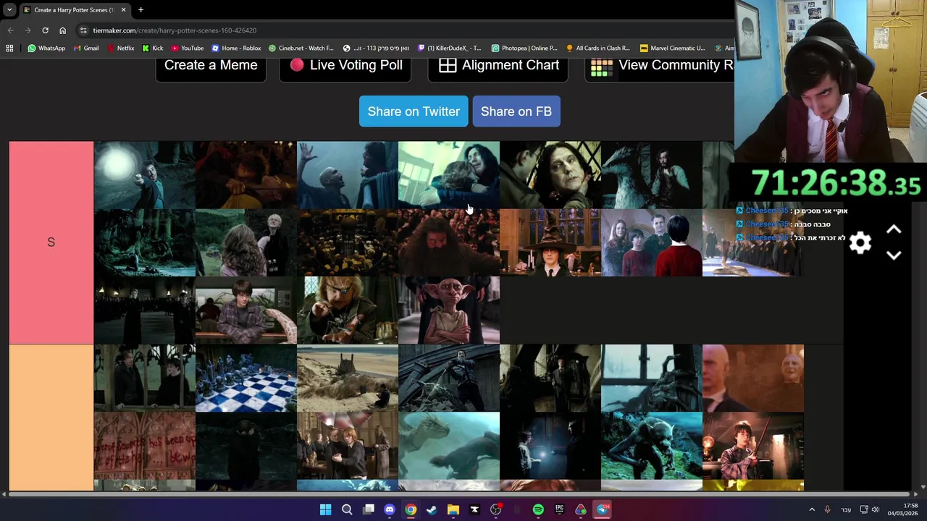View site information icon in address bar
The width and height of the screenshot is (927, 521).
click(84, 30)
